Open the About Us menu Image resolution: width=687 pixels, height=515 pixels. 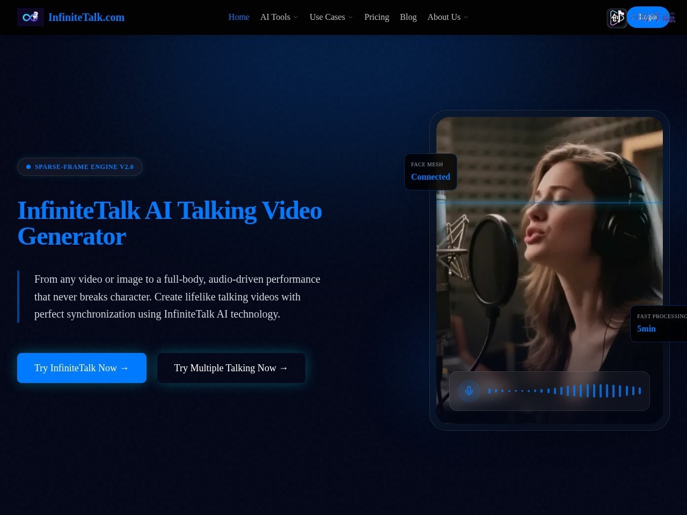coord(444,17)
